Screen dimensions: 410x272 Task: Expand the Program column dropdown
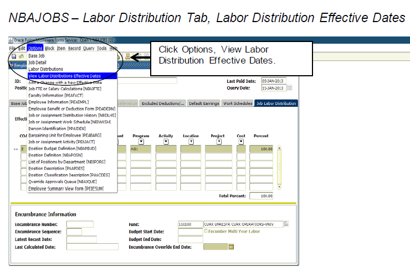141,142
